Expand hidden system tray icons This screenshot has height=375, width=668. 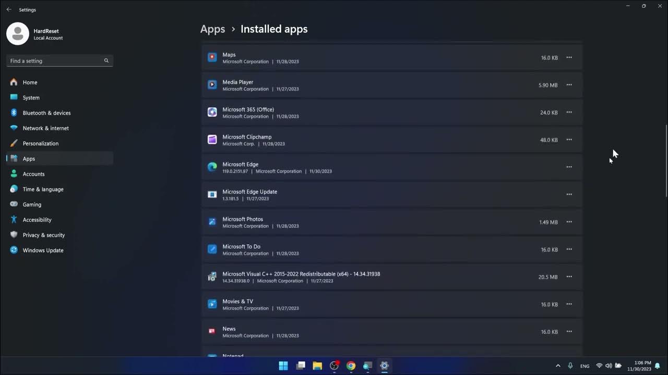pos(558,366)
